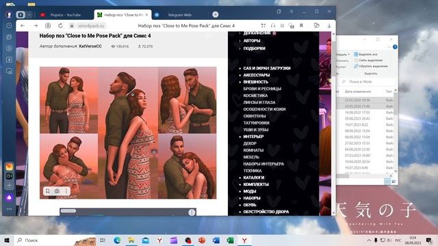
Task: Click the 'Close to Me Pose Pack' collage image
Action: click(128, 133)
